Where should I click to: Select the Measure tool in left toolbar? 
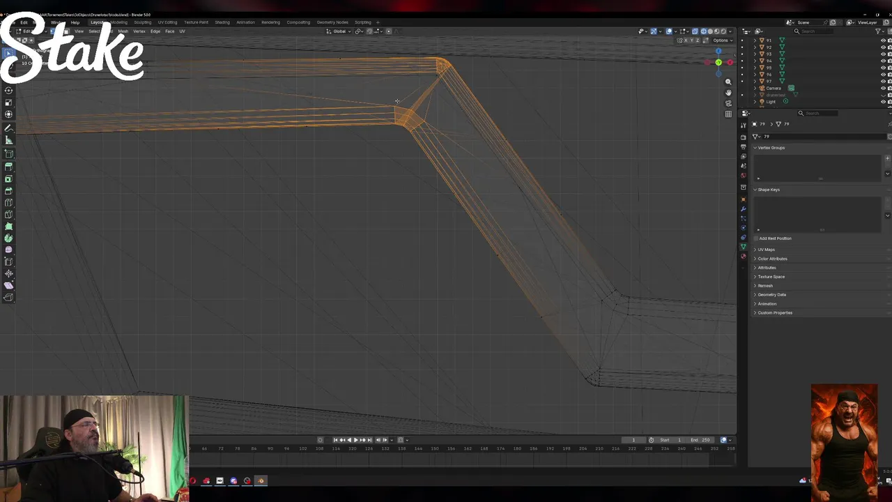click(x=8, y=140)
